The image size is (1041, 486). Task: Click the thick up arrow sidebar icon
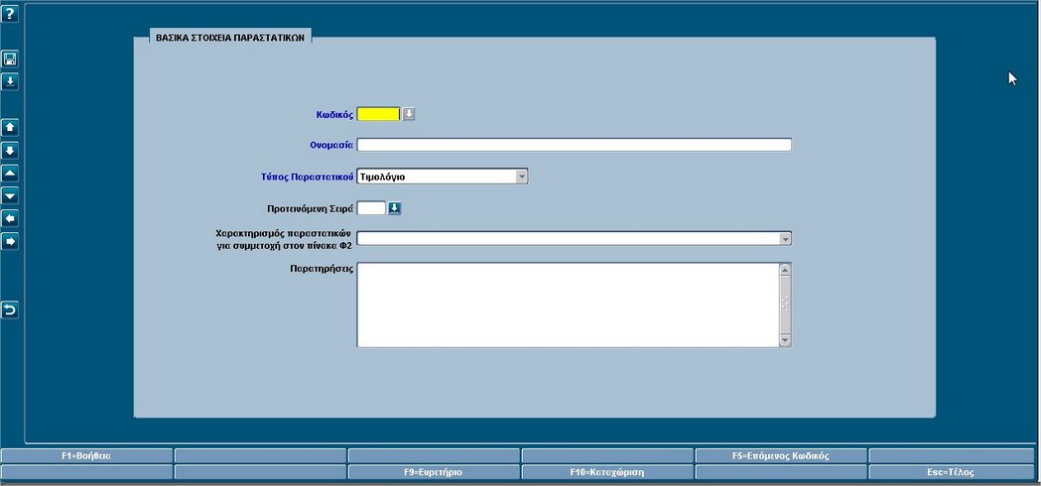coord(11,128)
